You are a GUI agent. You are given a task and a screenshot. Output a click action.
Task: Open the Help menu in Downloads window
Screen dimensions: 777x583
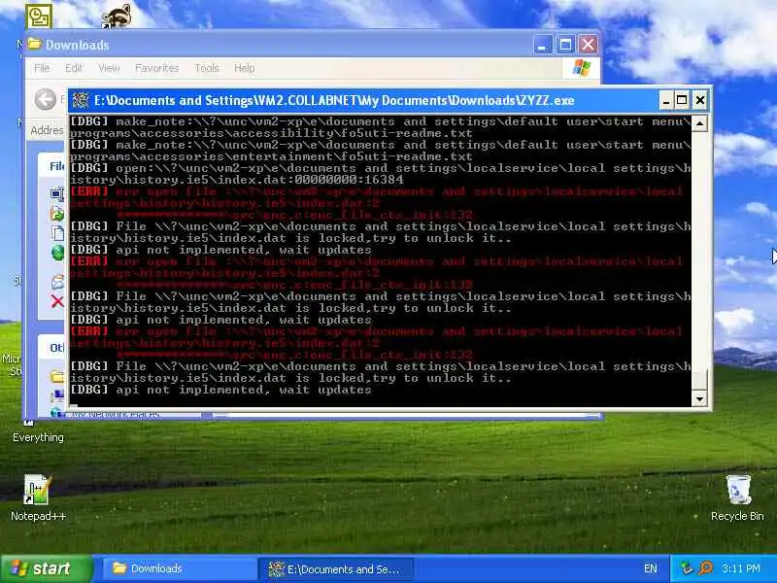coord(245,68)
